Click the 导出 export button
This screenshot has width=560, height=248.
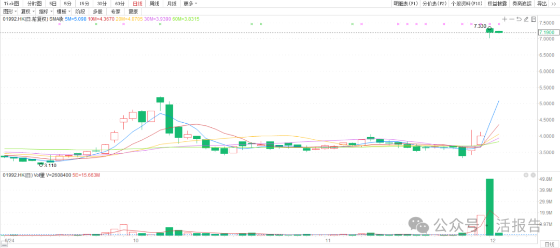coord(541,4)
